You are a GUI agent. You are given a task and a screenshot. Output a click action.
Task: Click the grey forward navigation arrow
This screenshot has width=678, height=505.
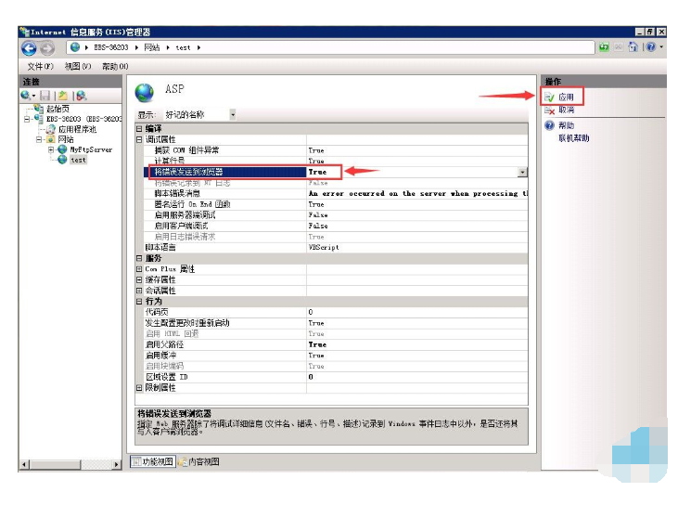point(47,48)
